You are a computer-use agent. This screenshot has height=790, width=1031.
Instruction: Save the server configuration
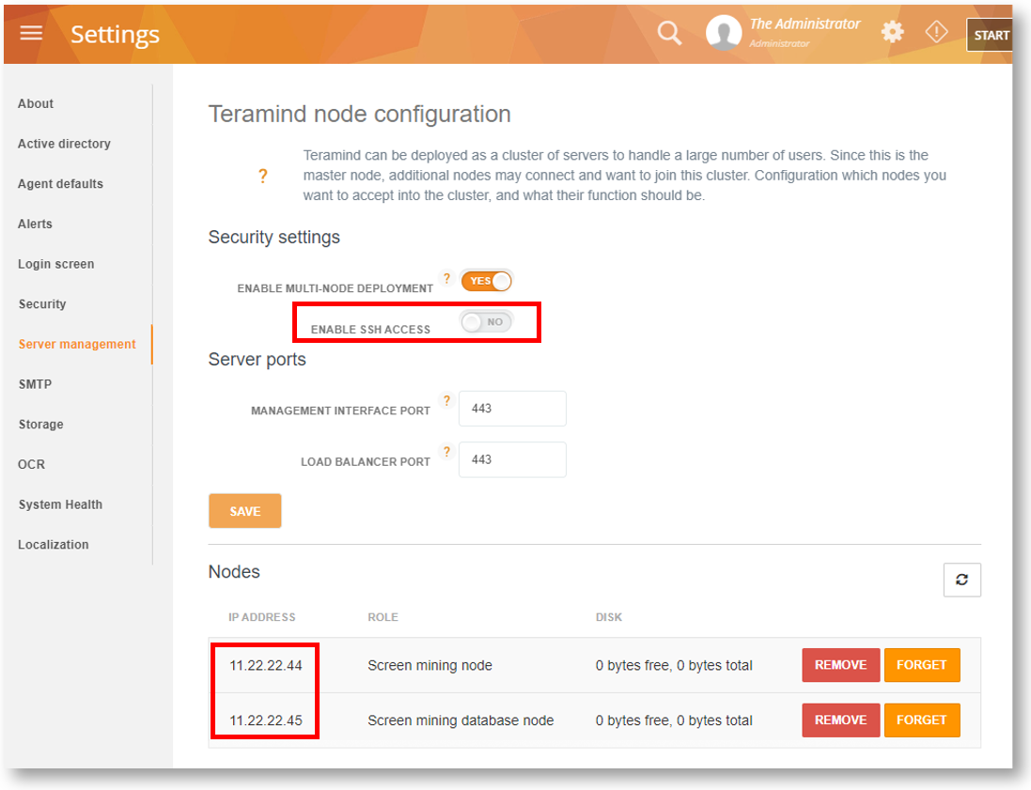coord(245,511)
